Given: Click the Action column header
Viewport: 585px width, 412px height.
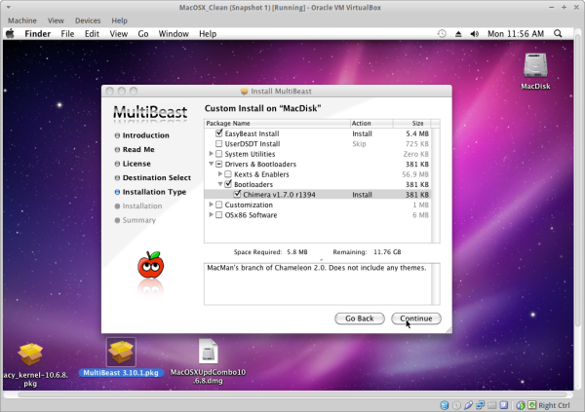Looking at the screenshot, I should [x=371, y=123].
